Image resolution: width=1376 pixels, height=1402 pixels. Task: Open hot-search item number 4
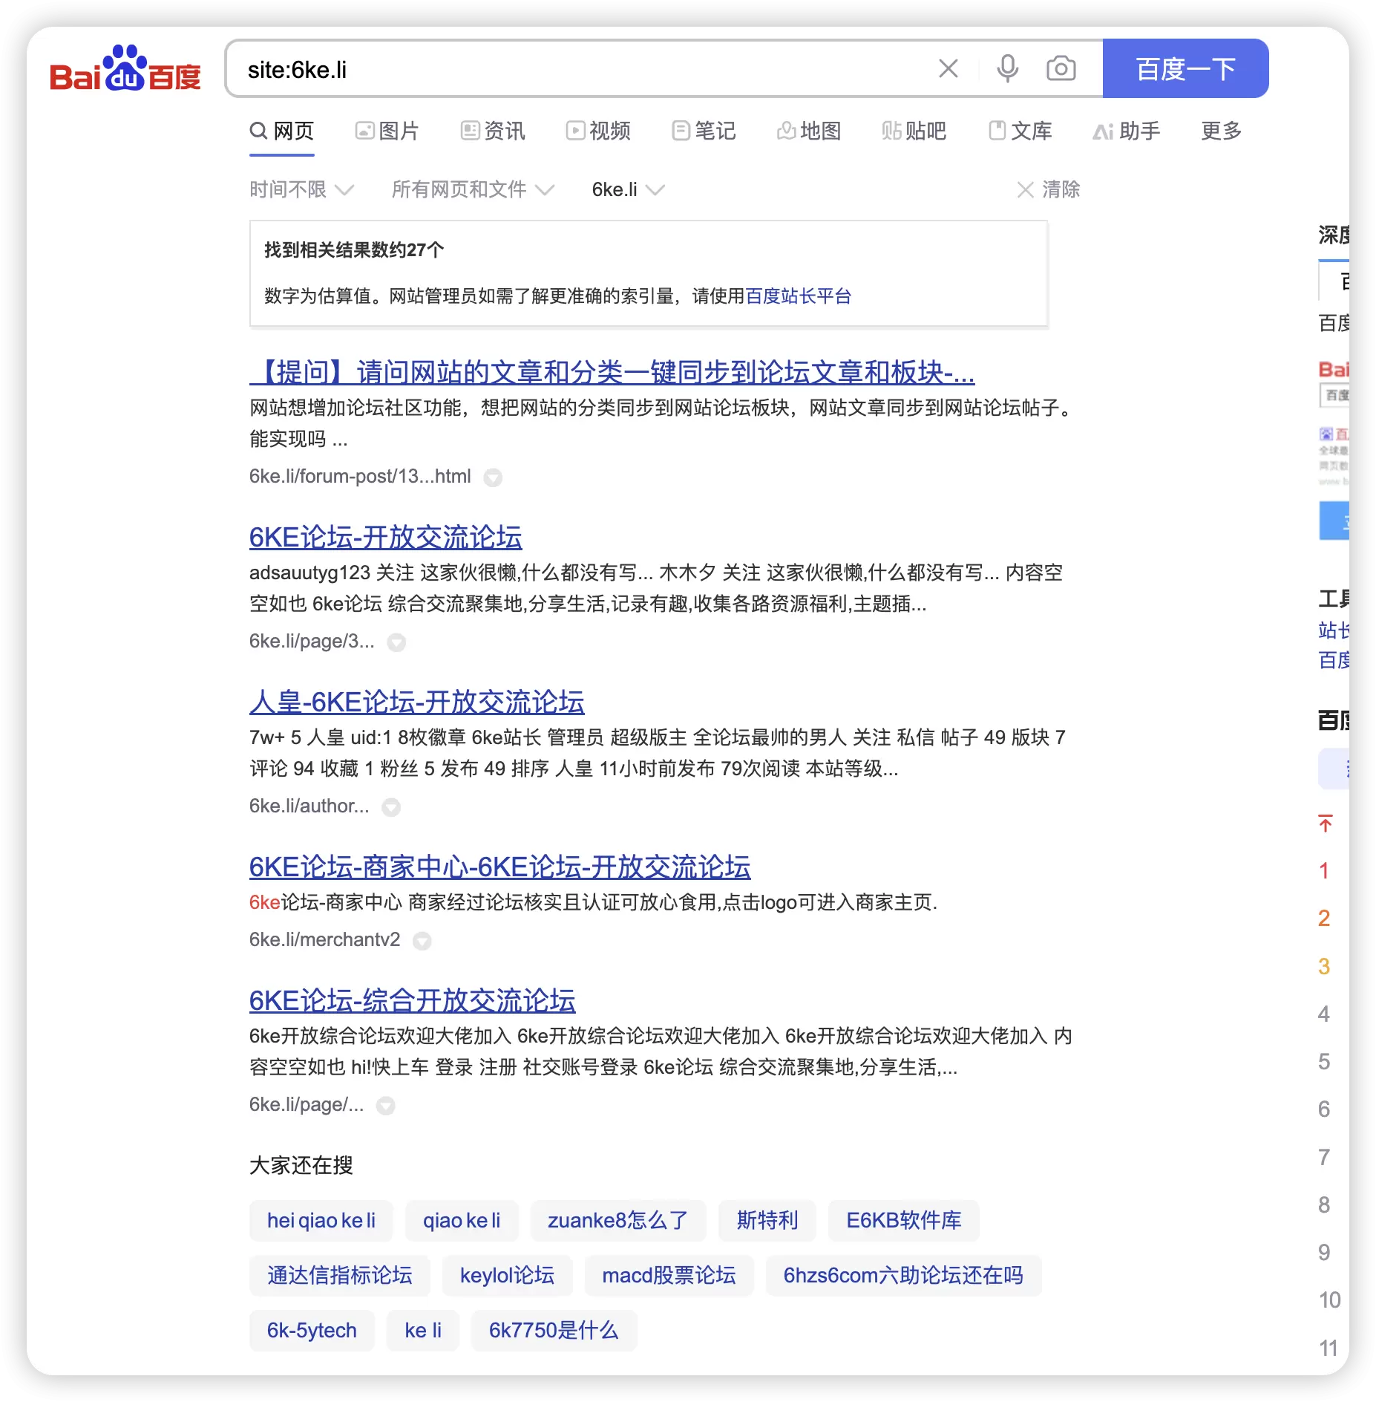pyautogui.click(x=1324, y=1014)
